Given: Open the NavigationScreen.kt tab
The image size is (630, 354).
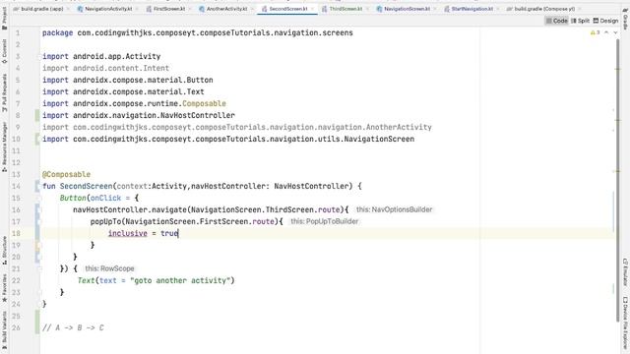Looking at the screenshot, I should click(x=407, y=9).
